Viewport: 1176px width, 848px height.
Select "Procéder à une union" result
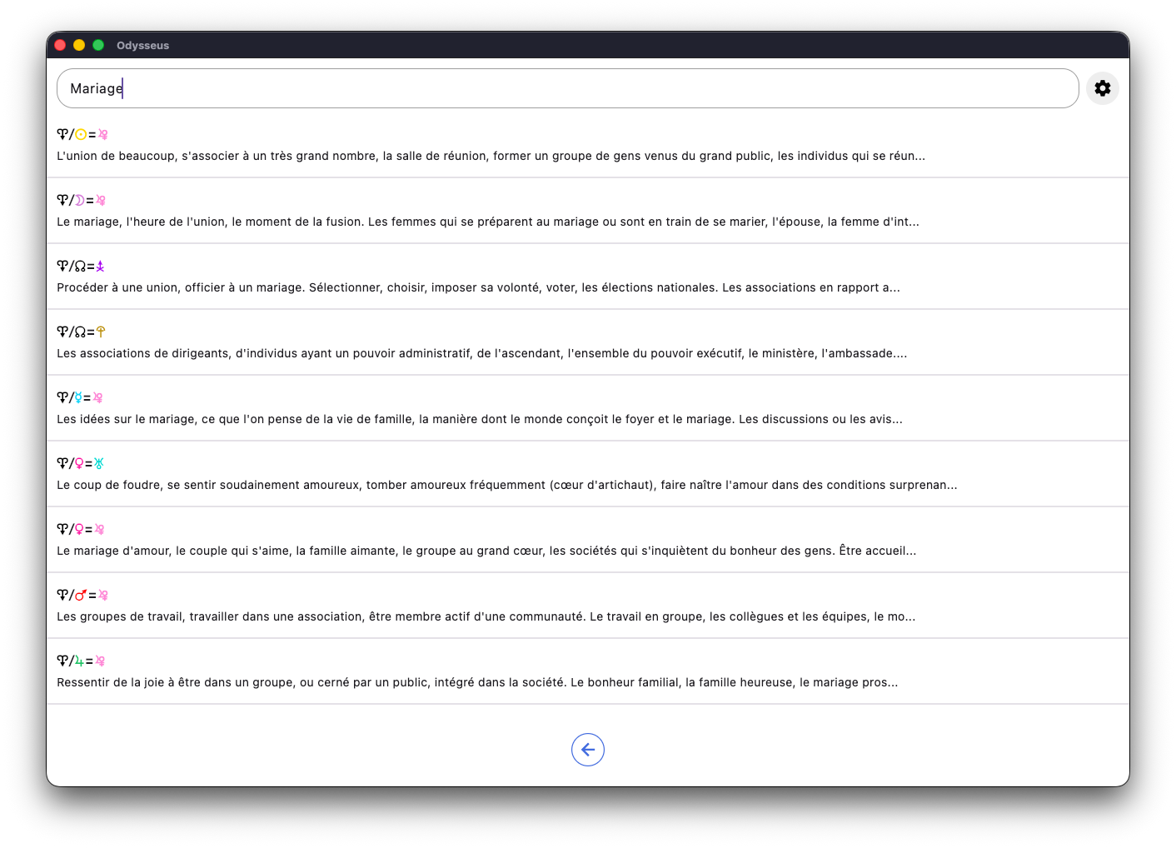point(478,287)
